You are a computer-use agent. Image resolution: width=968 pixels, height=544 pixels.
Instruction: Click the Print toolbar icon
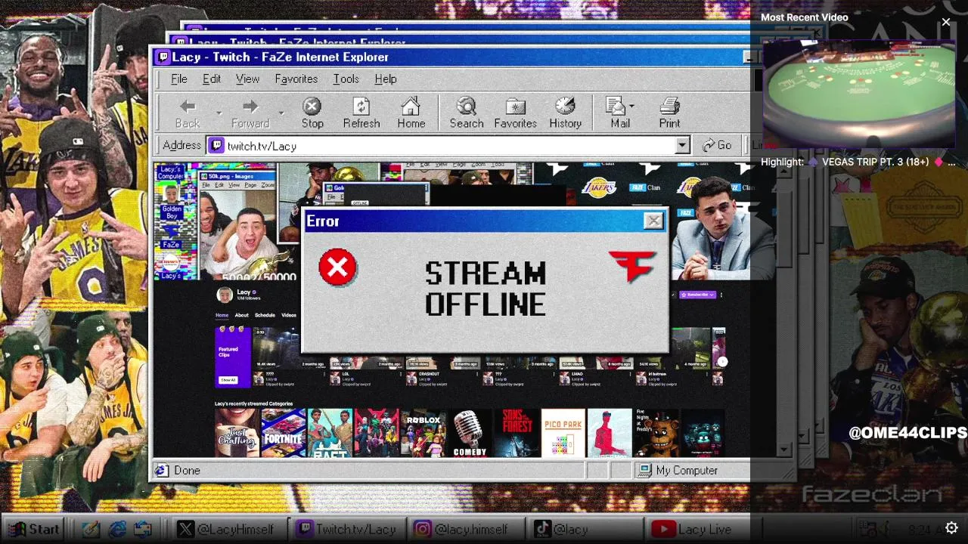pos(669,107)
